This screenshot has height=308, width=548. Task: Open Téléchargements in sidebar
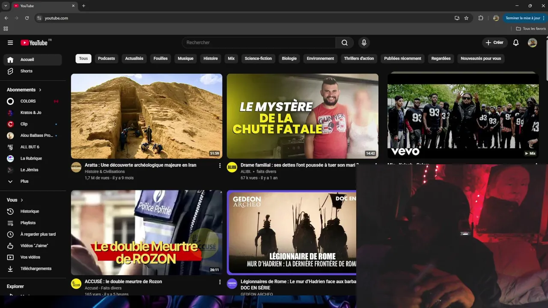33,269
